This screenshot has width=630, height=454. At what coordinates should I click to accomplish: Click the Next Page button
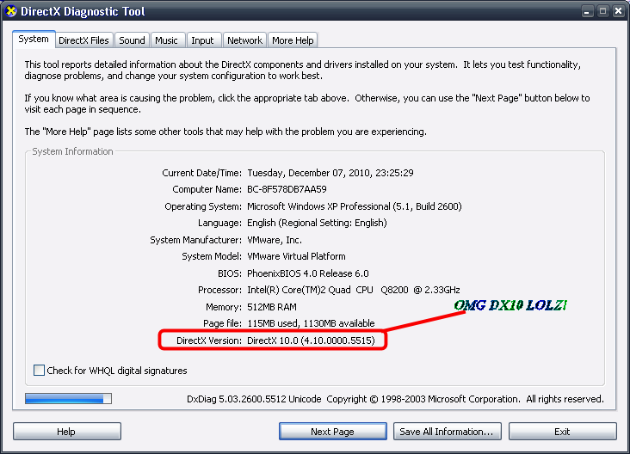coord(333,432)
